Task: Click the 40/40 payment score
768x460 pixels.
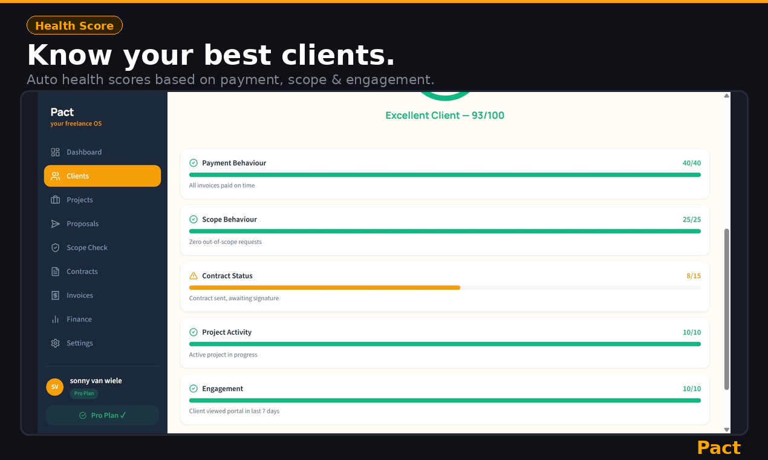Action: click(692, 163)
